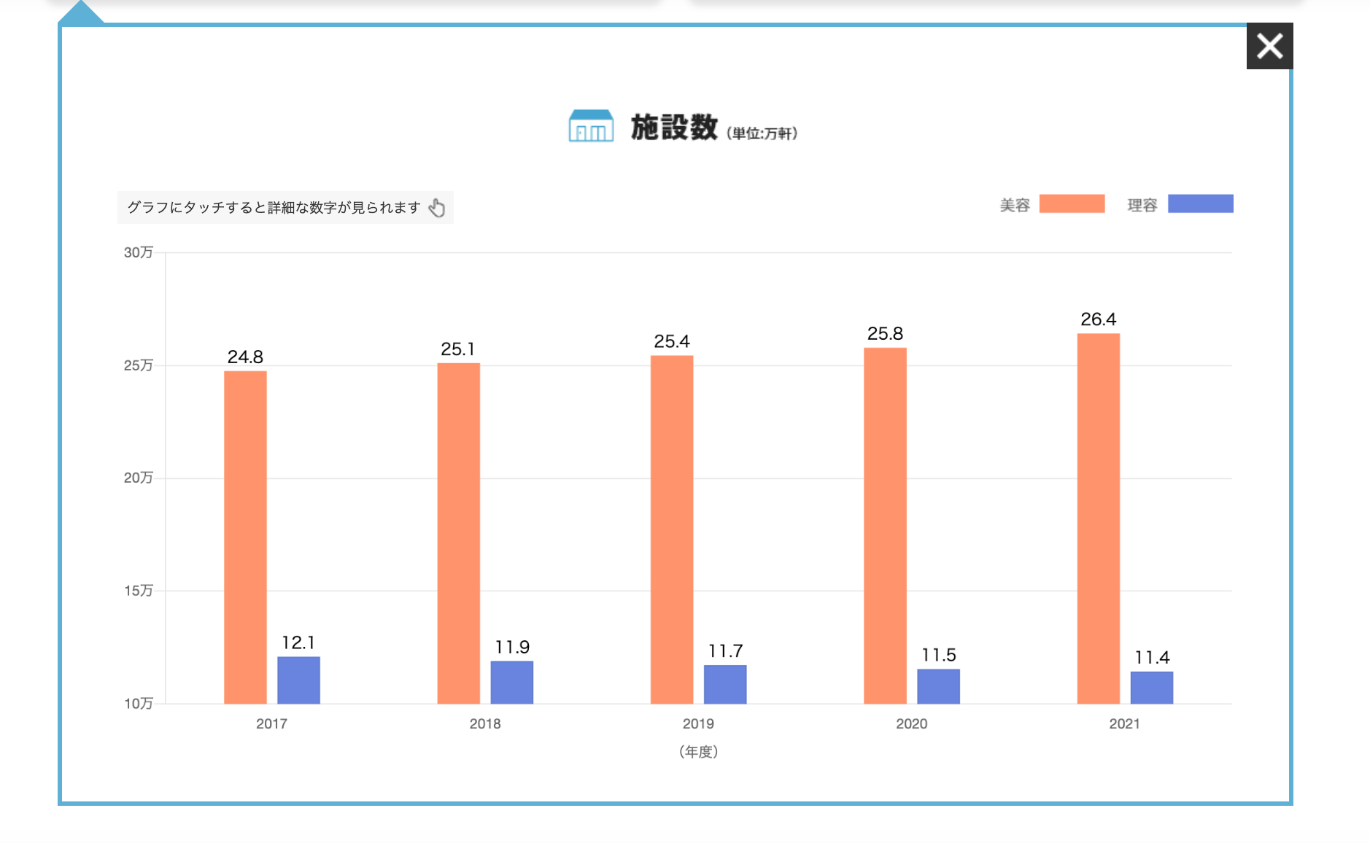Tap the 2019 美容 bar labeled 25.4
The width and height of the screenshot is (1370, 843).
(x=671, y=529)
